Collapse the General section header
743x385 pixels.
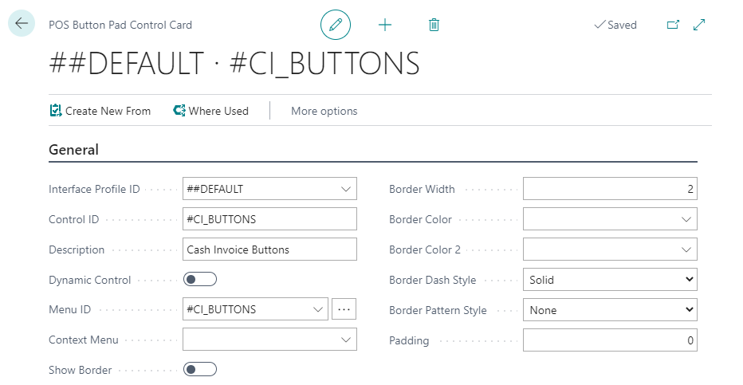pos(74,150)
